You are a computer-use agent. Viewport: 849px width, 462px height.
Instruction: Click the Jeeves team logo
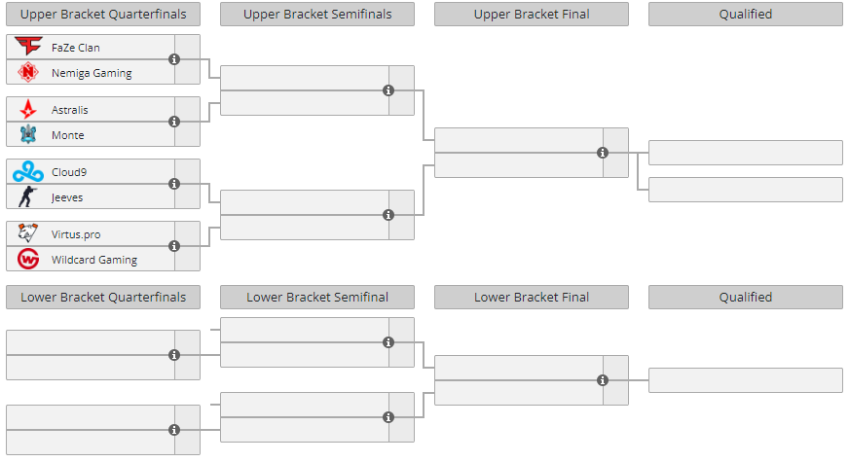coord(28,196)
